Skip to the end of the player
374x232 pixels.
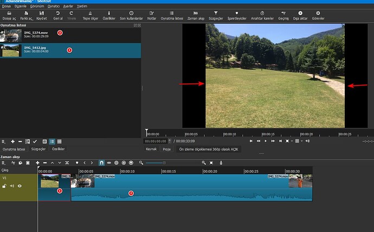(281, 141)
